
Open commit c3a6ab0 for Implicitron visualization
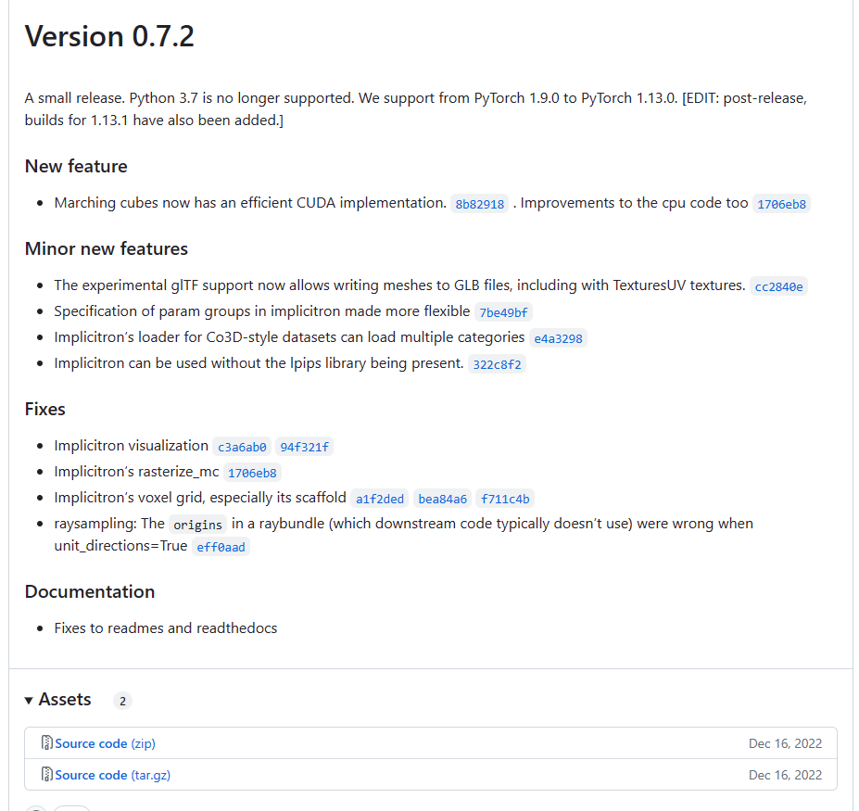[242, 447]
